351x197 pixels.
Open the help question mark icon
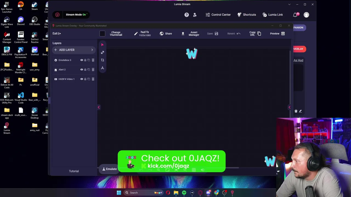click(186, 15)
